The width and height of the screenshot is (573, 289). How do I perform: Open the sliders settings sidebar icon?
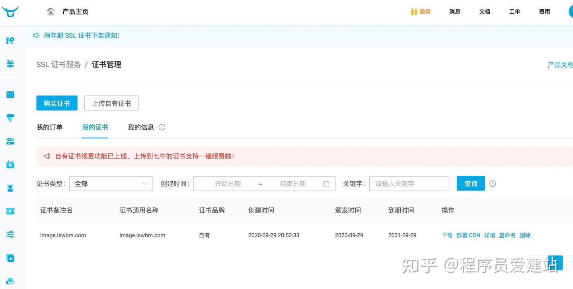(10, 234)
